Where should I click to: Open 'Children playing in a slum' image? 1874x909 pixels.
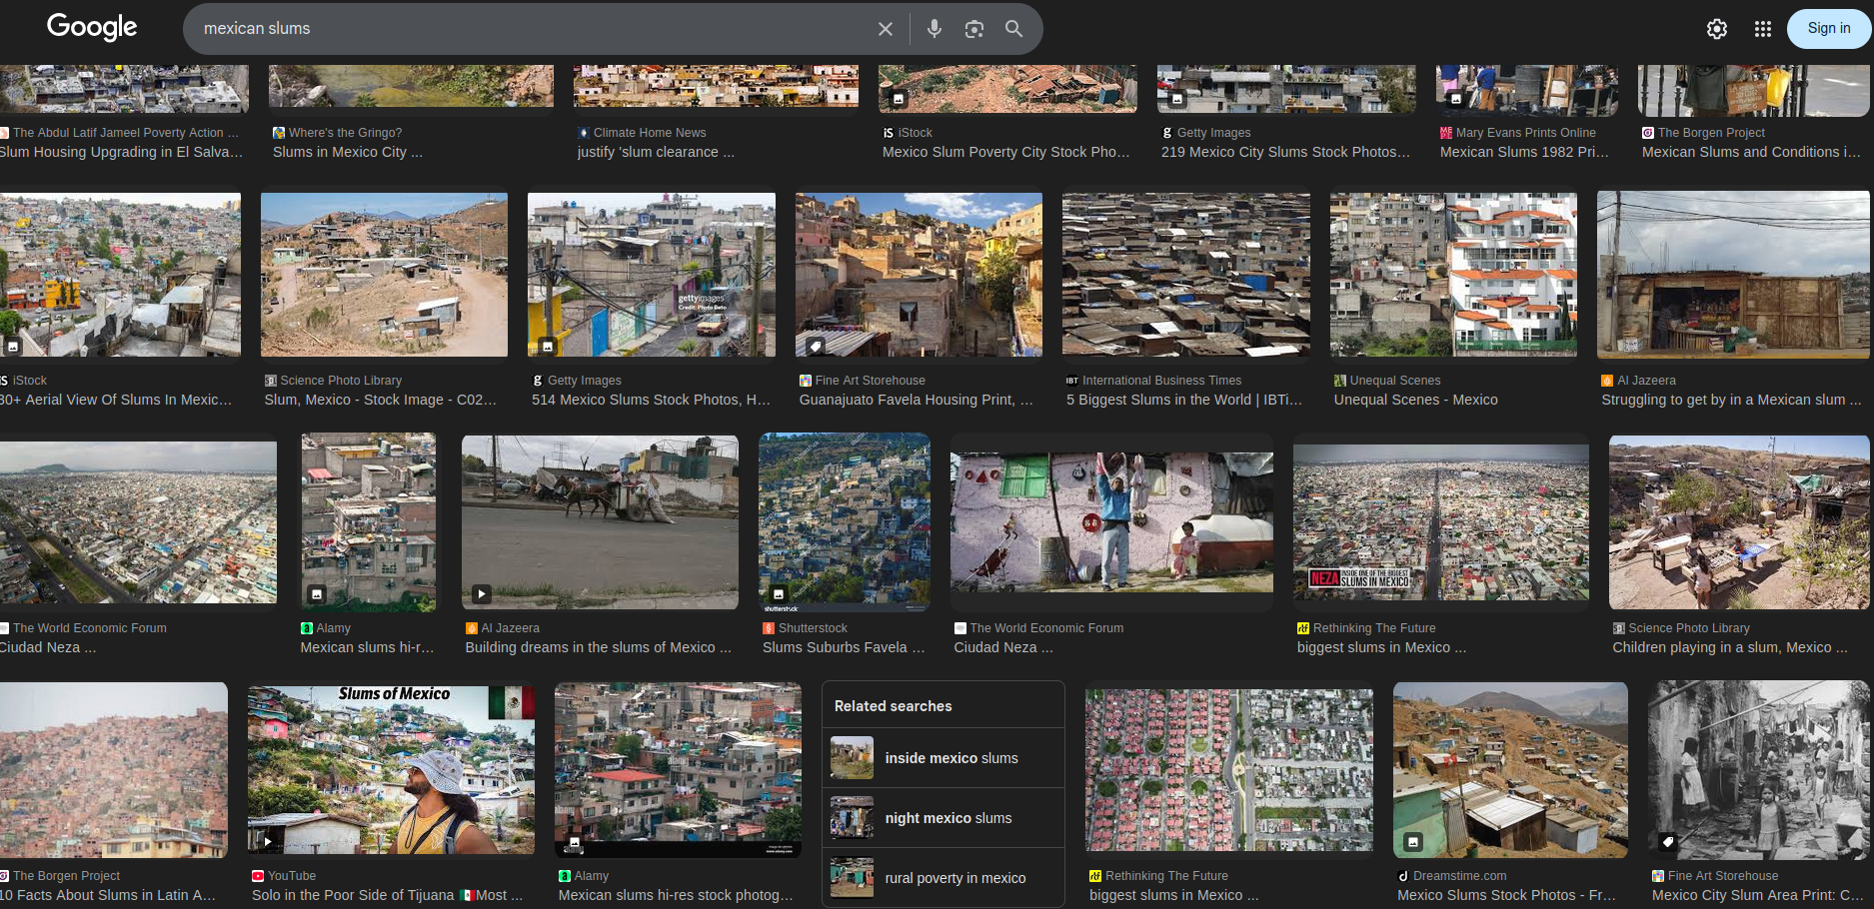pos(1739,521)
